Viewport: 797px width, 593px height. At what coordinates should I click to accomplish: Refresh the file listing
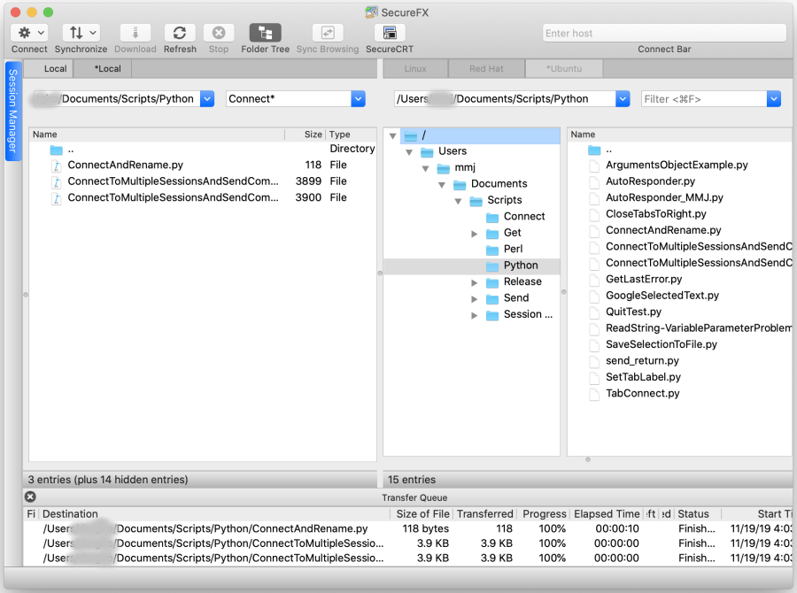point(180,33)
